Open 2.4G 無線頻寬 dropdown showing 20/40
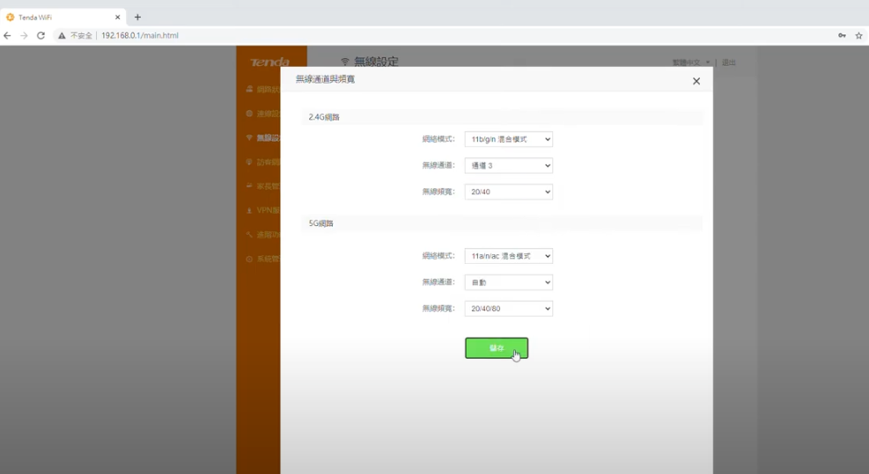This screenshot has width=869, height=474. 509,192
